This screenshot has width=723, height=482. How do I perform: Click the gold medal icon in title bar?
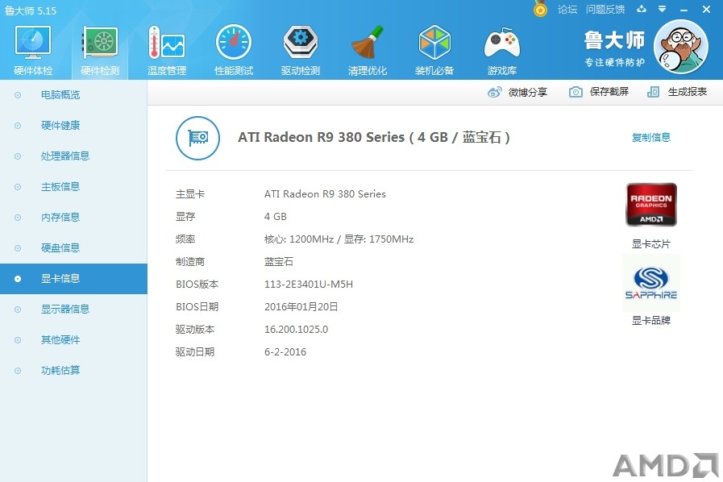click(540, 9)
